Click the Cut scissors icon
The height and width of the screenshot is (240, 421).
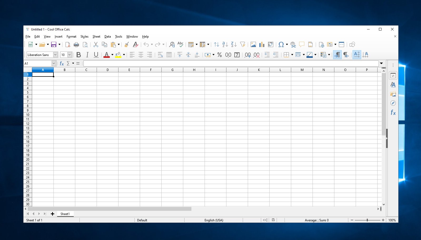coord(96,44)
